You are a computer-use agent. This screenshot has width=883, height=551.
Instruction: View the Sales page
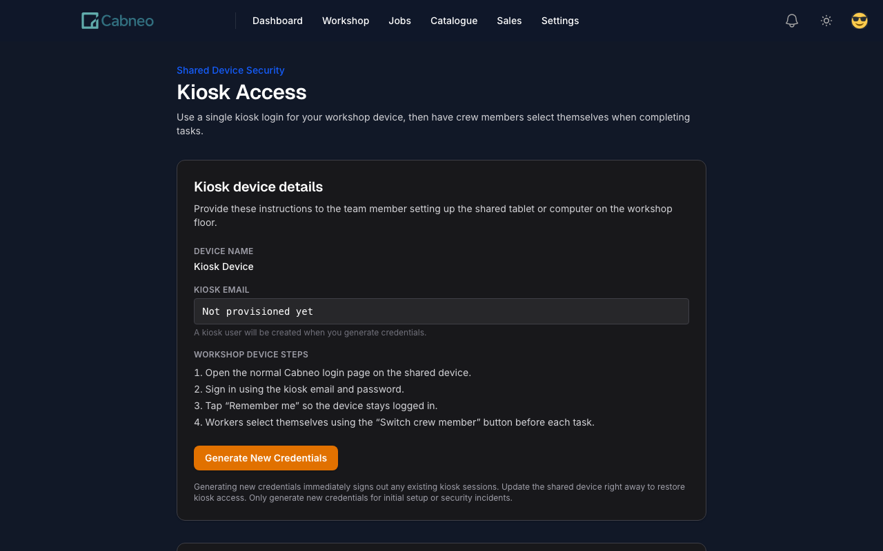click(509, 21)
